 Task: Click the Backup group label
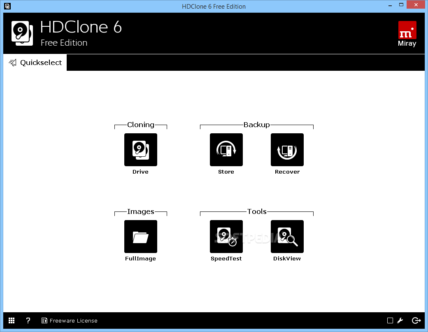[x=256, y=125]
